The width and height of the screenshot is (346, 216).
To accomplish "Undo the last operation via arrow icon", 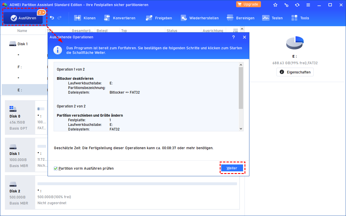I will coord(52,18).
